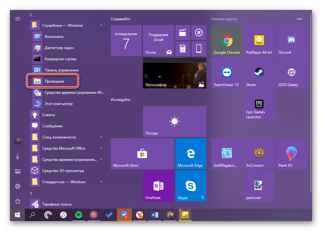Open the Skype tile
This screenshot has height=231, width=322.
click(191, 186)
